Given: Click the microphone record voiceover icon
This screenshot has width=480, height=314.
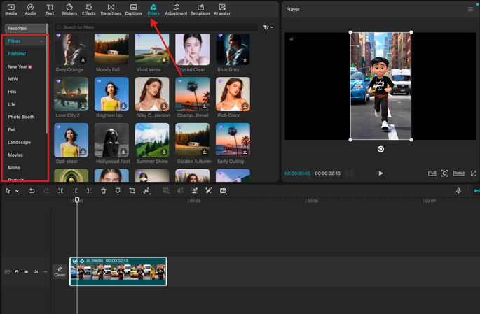Looking at the screenshot, I should point(458,191).
